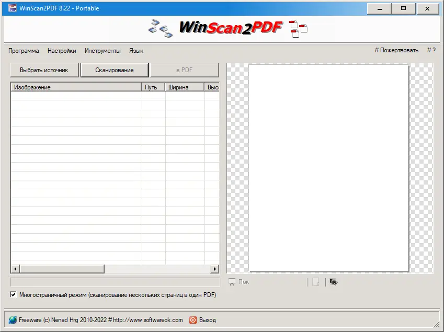
Task: Click the page icon below the preview
Action: (316, 282)
